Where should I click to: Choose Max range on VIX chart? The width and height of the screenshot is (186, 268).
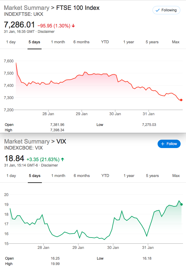coord(176,176)
